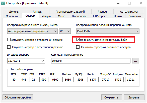
Task: Focus the HTTP port field showing 80
Action: tap(14, 80)
